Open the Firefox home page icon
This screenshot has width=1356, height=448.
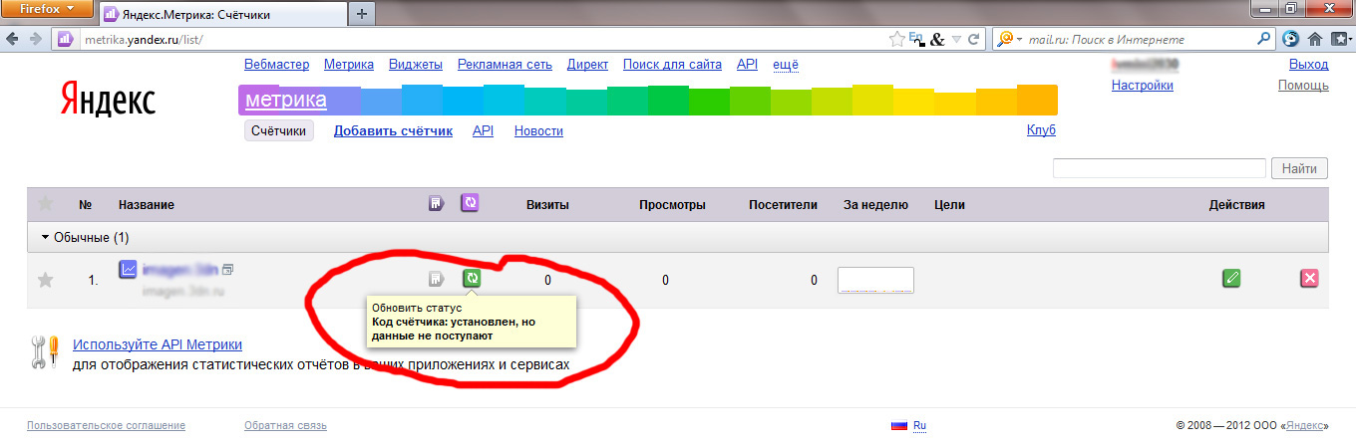tap(1314, 39)
